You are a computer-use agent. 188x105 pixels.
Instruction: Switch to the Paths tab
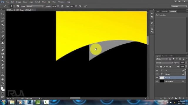171,56
